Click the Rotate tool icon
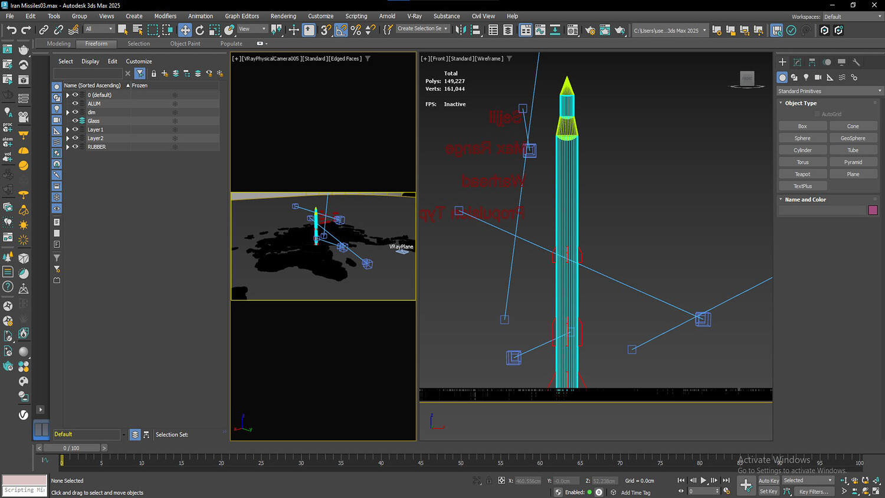The height and width of the screenshot is (498, 885). point(200,30)
